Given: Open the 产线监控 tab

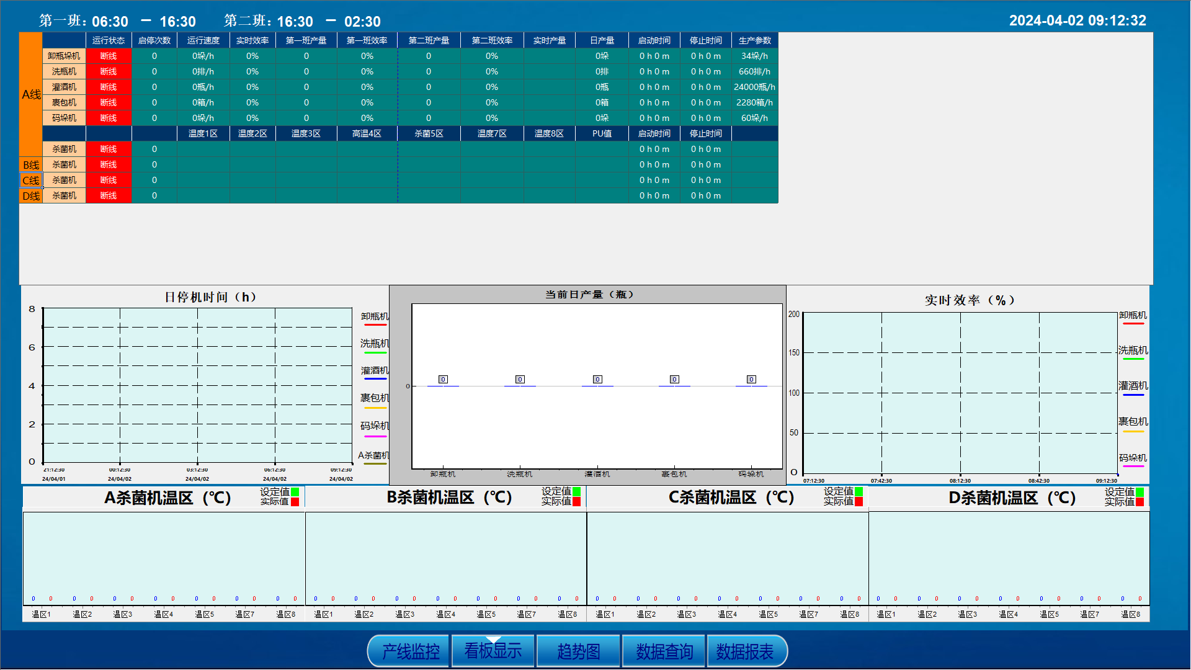Looking at the screenshot, I should [x=409, y=651].
